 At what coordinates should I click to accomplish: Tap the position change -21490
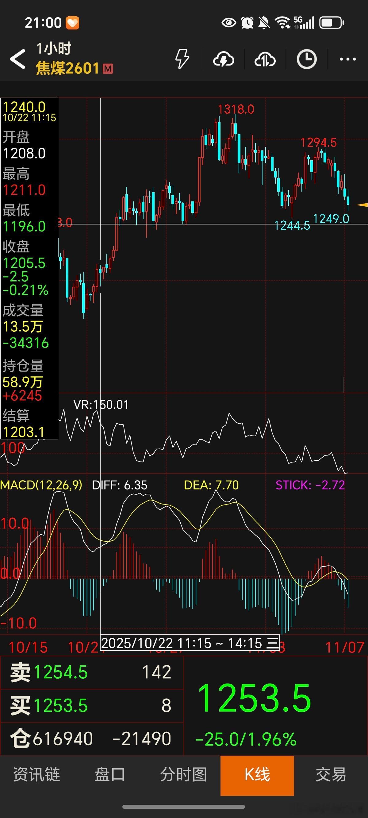(x=141, y=738)
